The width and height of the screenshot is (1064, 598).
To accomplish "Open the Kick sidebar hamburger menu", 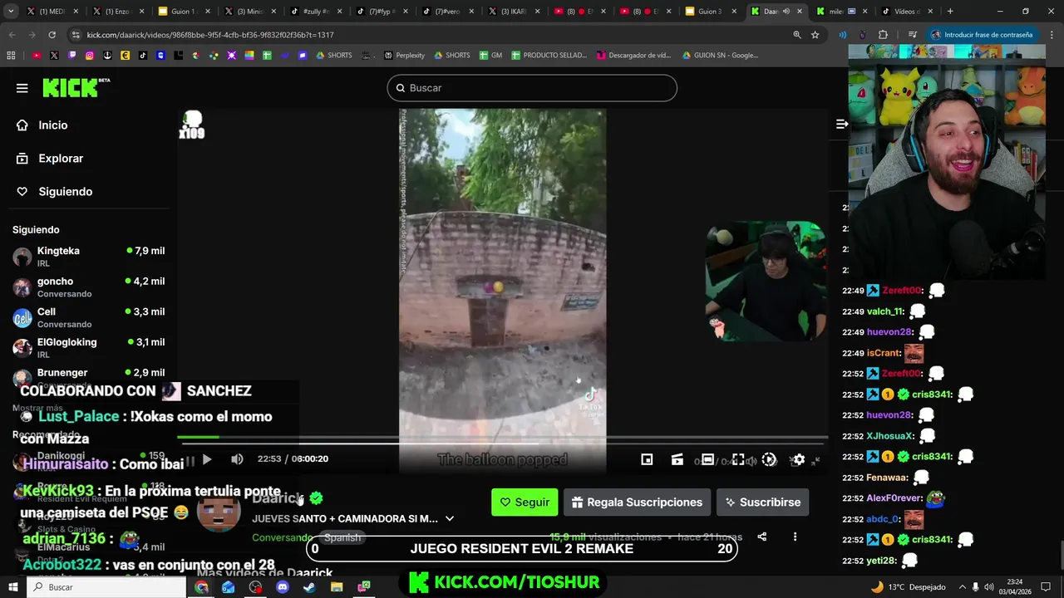I will 22,88.
